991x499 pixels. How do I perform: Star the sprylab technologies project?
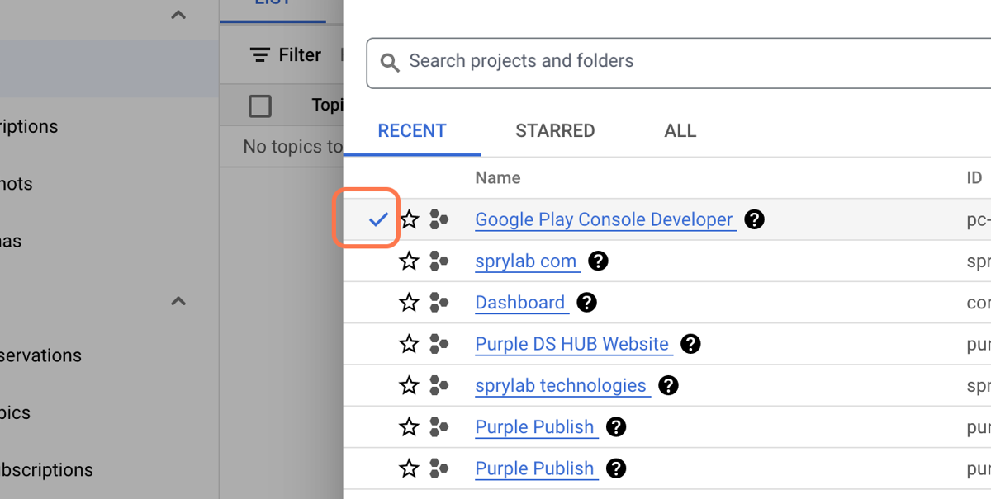tap(410, 385)
